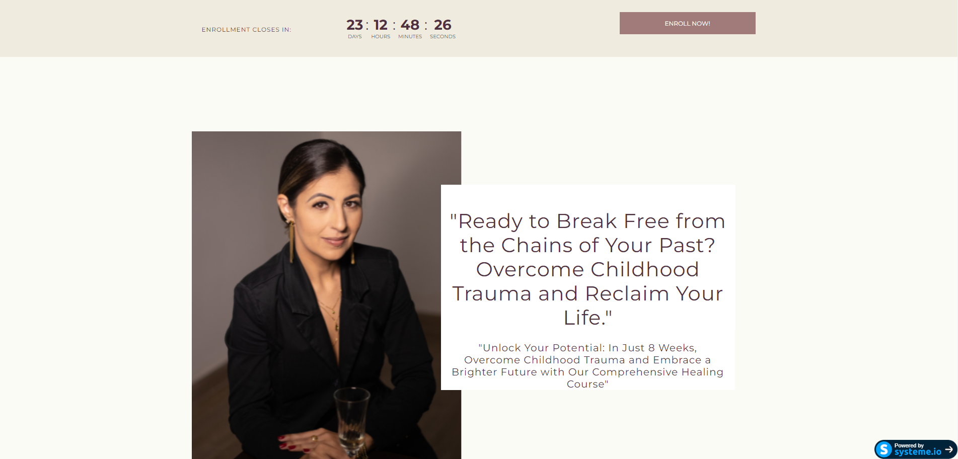The width and height of the screenshot is (958, 459).
Task: Open the systeme.io logo badge
Action: pyautogui.click(x=883, y=449)
